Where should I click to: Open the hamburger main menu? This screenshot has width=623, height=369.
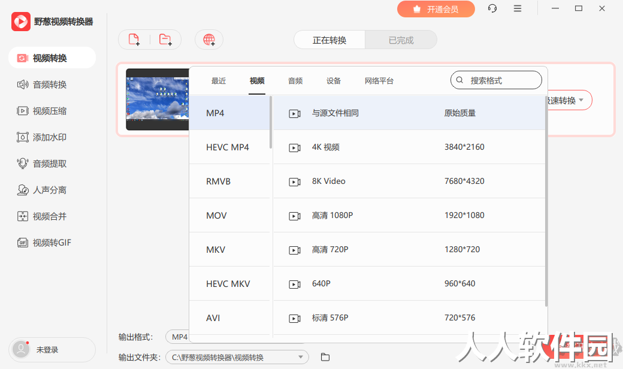click(x=518, y=8)
